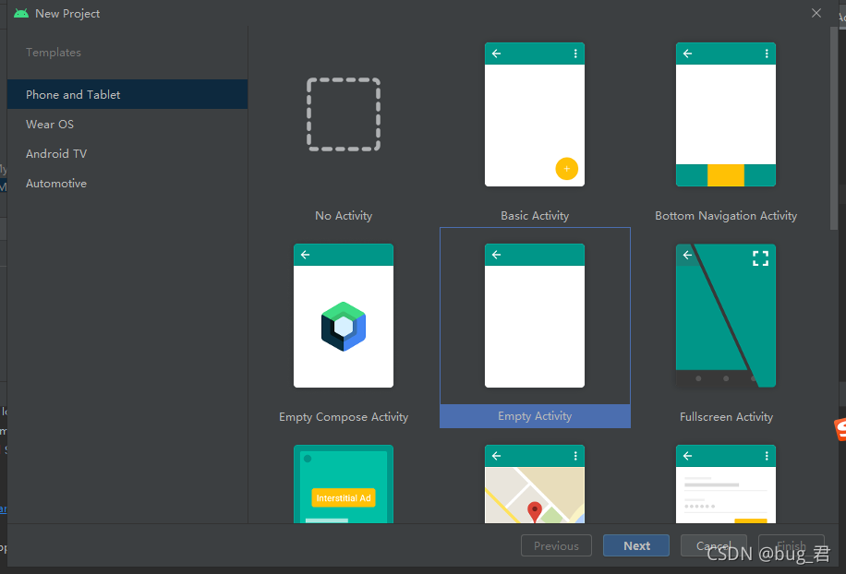Click the Templates header text
Viewport: 846px width, 574px height.
[x=54, y=53]
